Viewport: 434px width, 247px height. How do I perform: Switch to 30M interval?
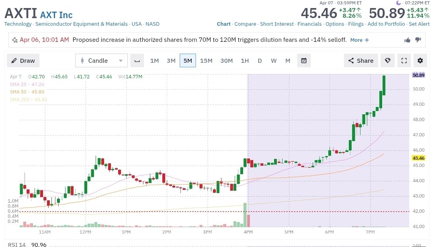point(226,61)
